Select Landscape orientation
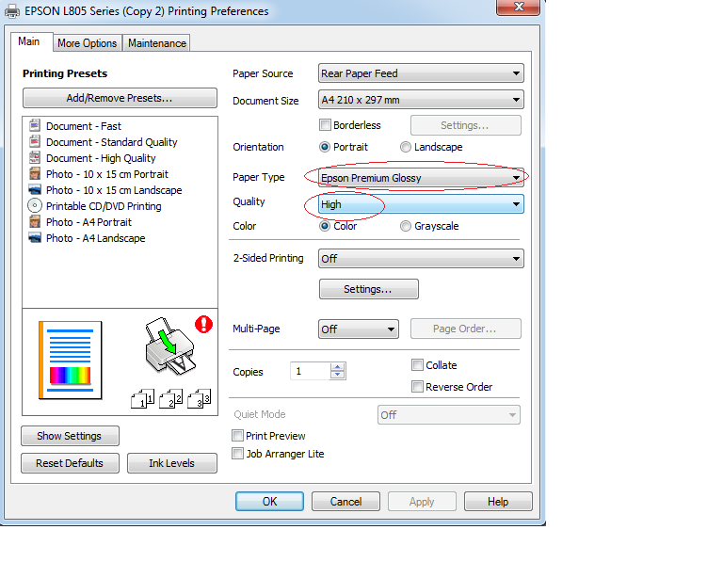This screenshot has height=578, width=723. click(406, 147)
